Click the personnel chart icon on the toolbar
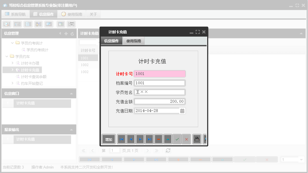The width and height of the screenshot is (308, 173). (x=38, y=24)
